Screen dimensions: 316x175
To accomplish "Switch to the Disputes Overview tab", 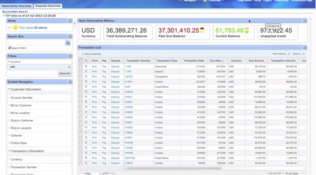I will [48, 6].
